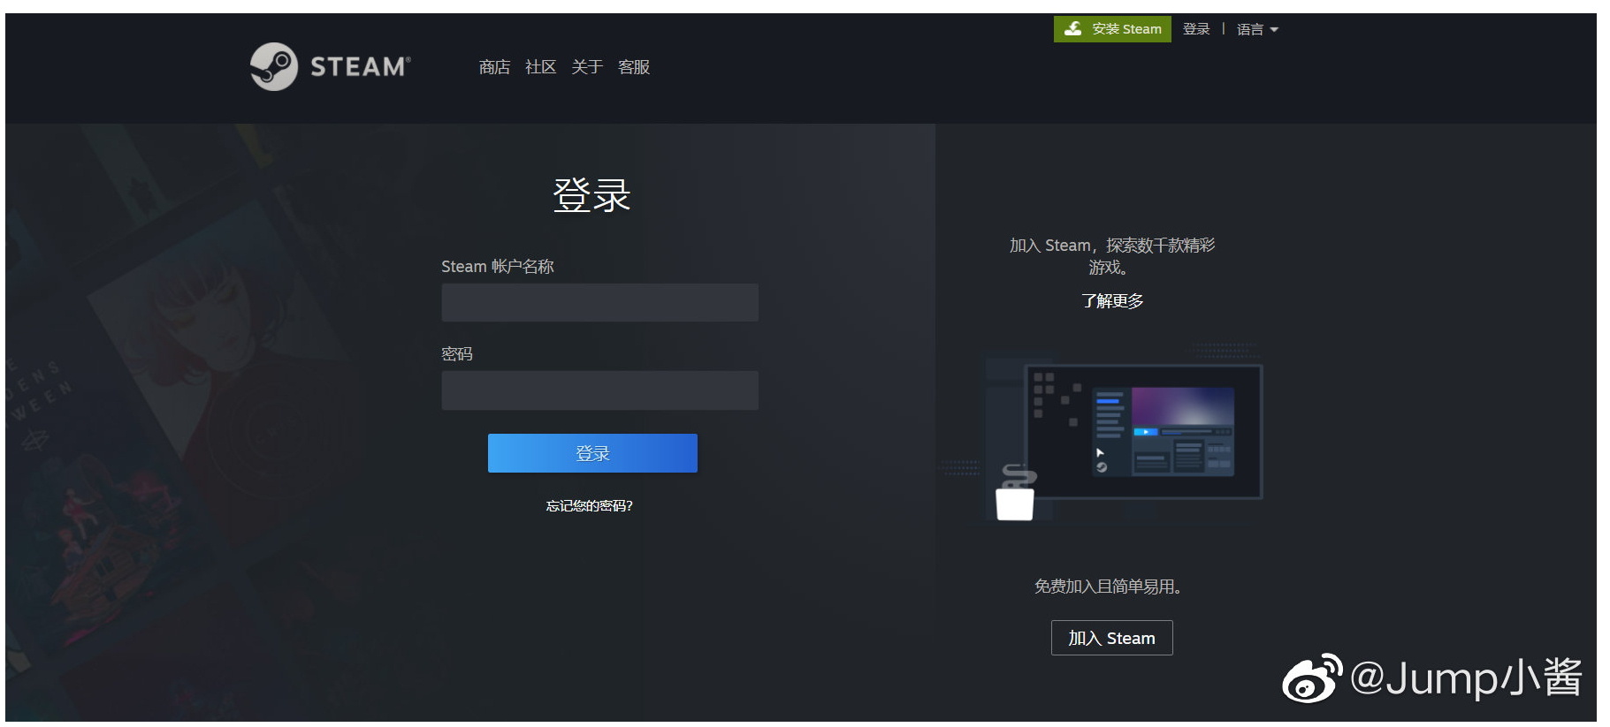Click the green 安装 Steam button

point(1112,28)
